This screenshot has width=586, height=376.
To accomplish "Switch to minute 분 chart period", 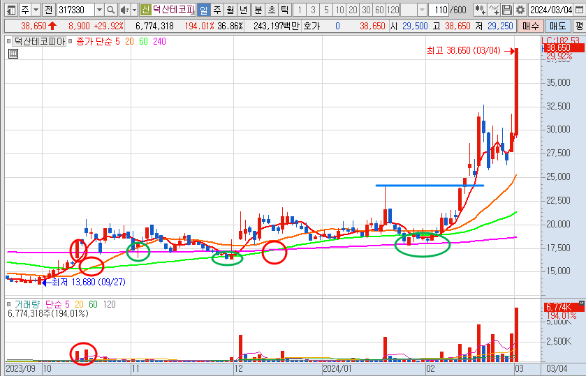I will pos(258,10).
